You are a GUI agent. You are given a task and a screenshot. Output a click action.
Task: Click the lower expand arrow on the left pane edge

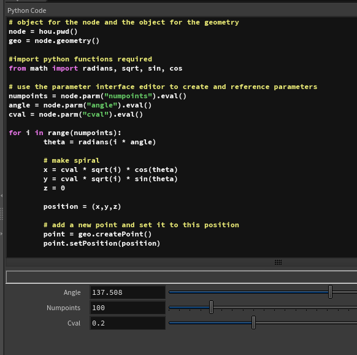tap(2, 233)
